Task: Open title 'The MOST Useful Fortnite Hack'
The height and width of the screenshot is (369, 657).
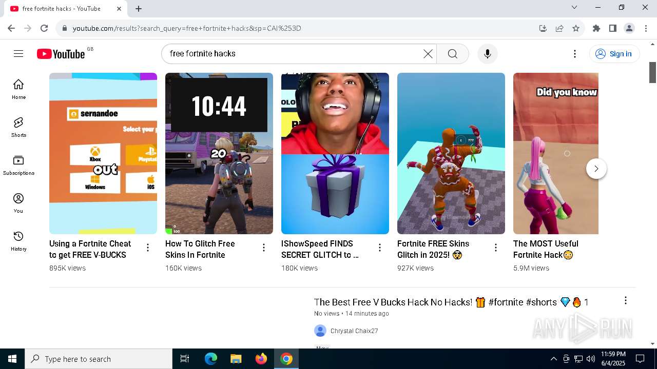Action: (x=546, y=249)
